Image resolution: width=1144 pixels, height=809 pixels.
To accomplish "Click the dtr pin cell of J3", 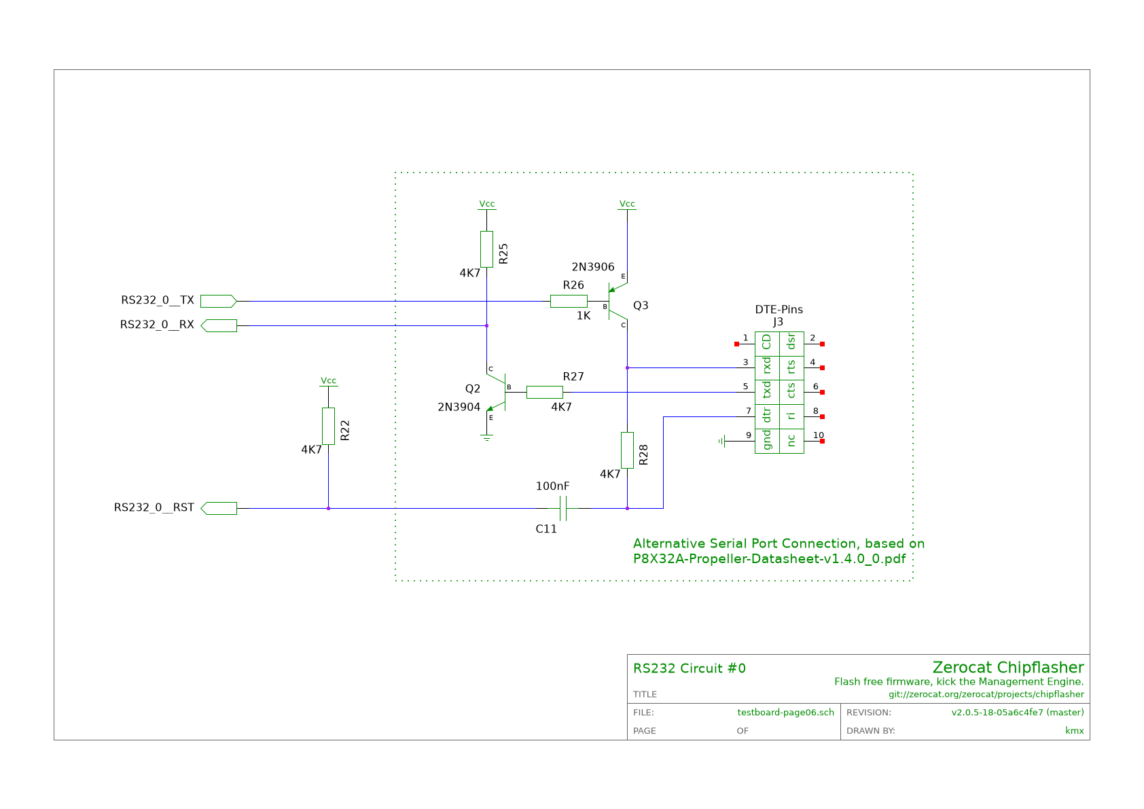I will click(767, 416).
